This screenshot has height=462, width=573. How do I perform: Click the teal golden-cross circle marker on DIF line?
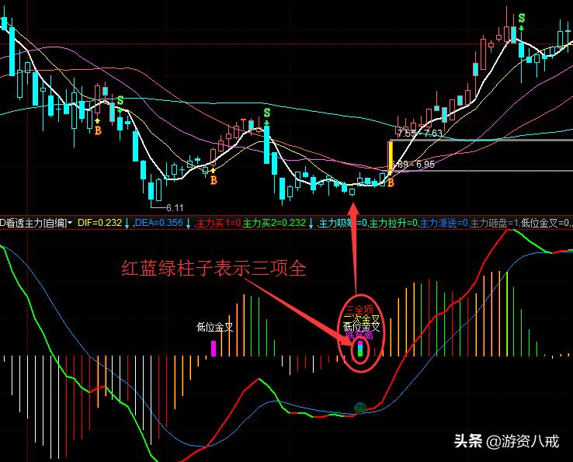(x=360, y=408)
